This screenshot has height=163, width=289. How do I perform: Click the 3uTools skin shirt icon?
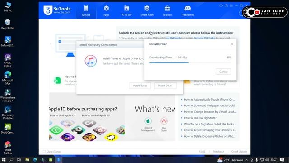pyautogui.click(x=221, y=6)
